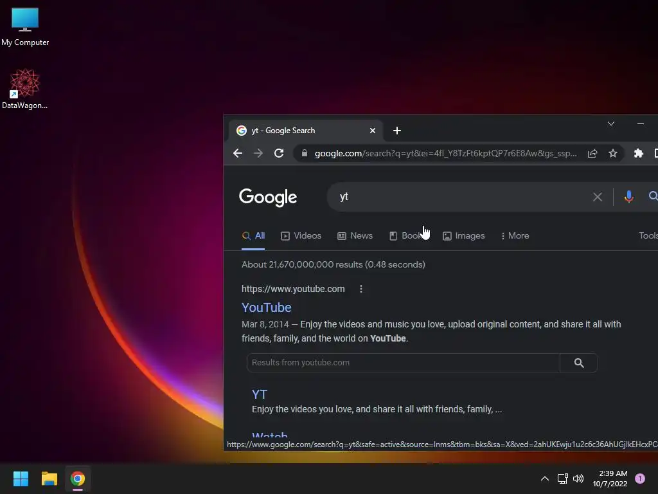
Task: Click Chrome icon in taskbar
Action: pos(78,479)
